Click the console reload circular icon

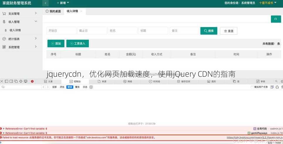click(x=277, y=87)
